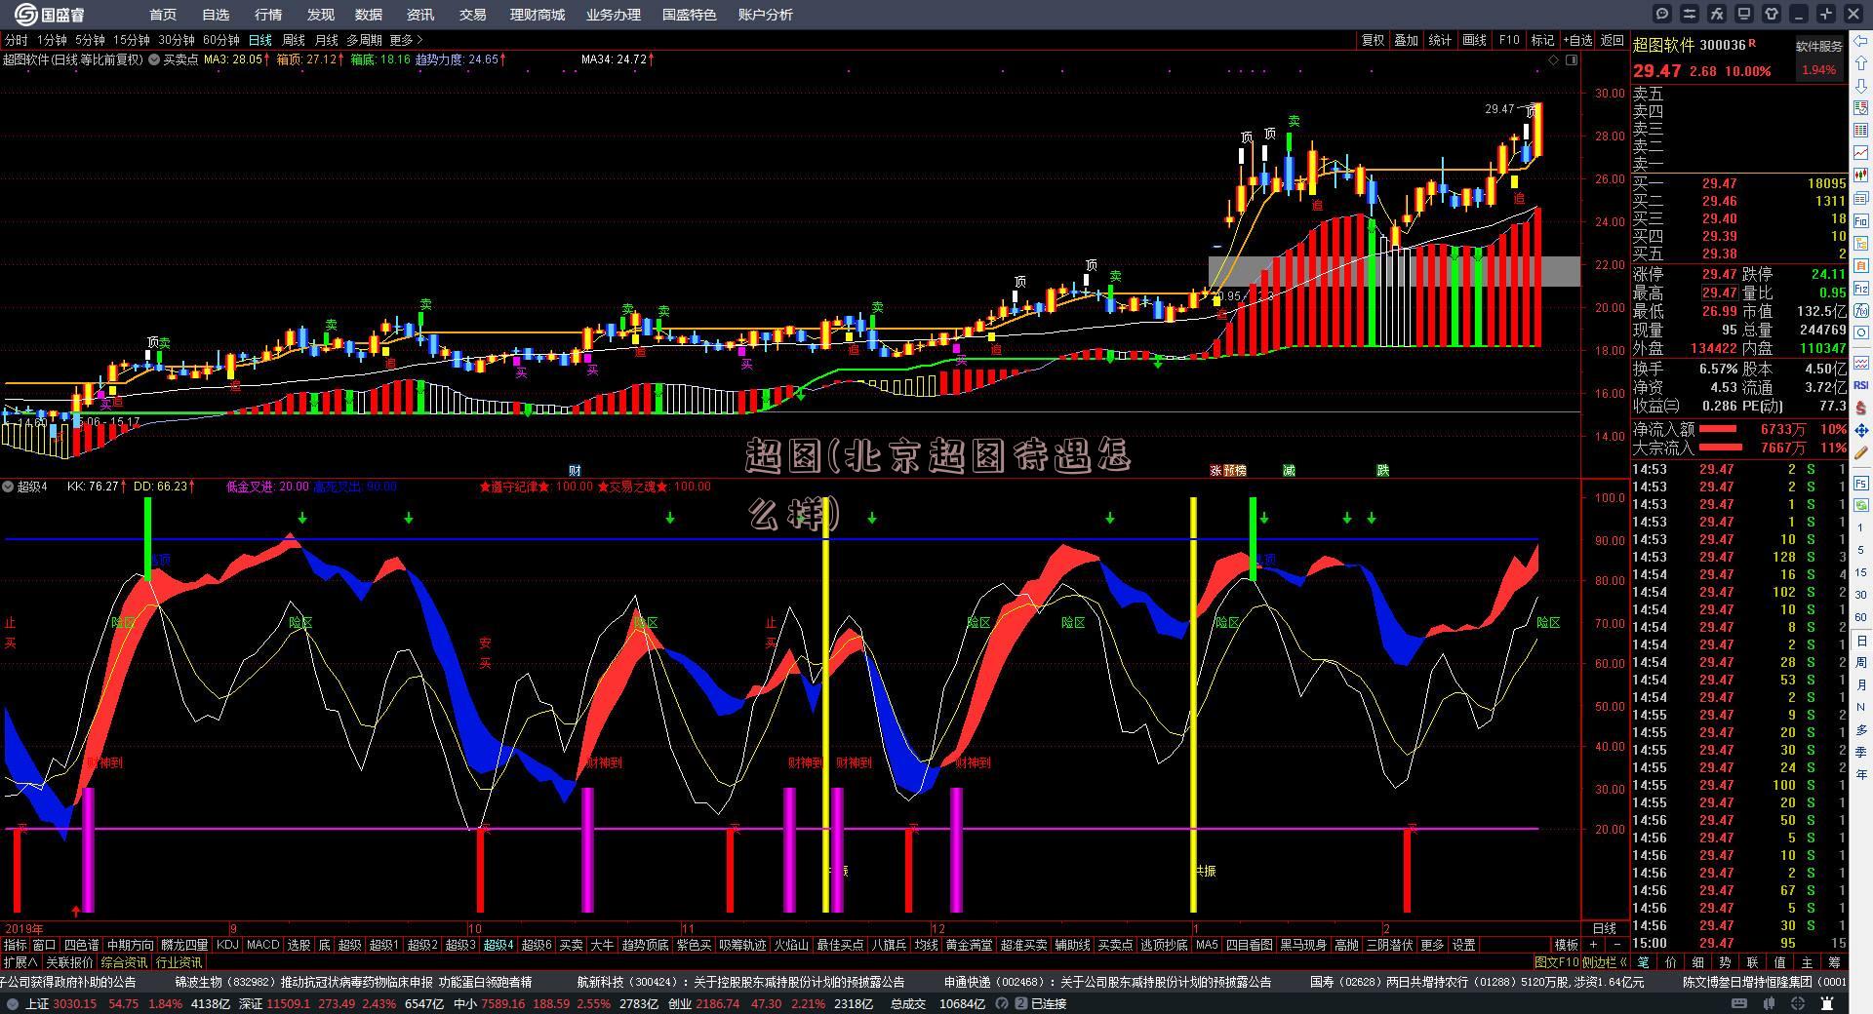
Task: Switch to the 周线 period tab
Action: (x=294, y=40)
